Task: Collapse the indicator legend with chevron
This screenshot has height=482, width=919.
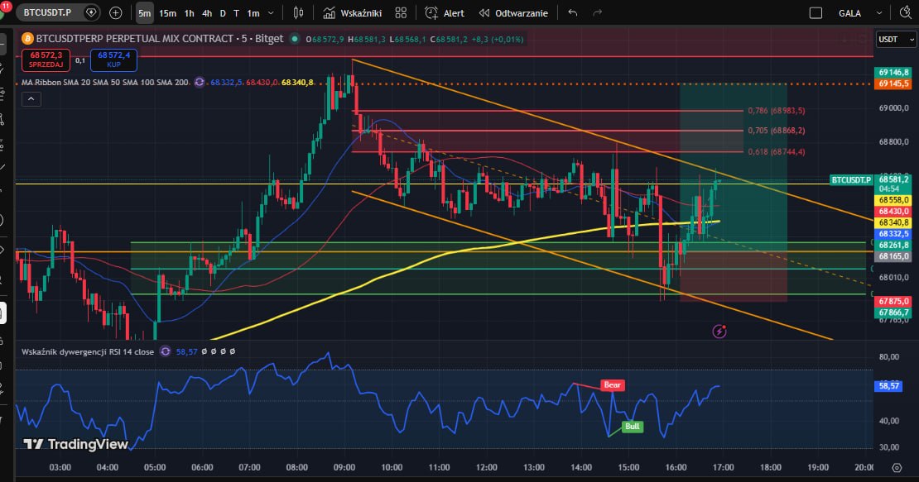Action: tap(31, 99)
